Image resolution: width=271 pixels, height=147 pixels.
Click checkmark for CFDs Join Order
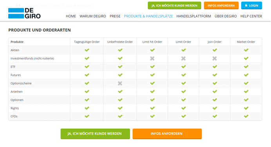point(215,116)
